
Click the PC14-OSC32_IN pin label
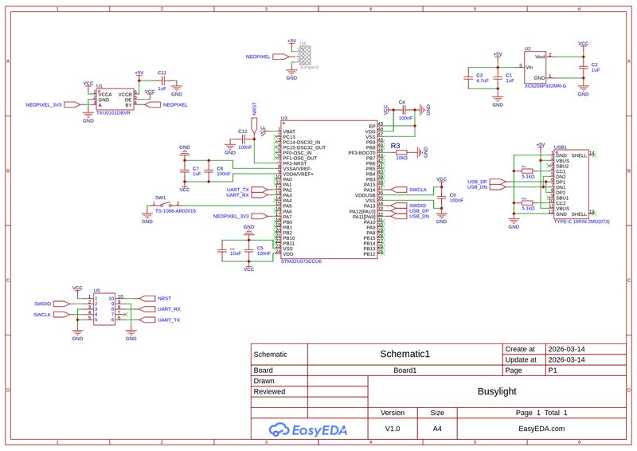pyautogui.click(x=302, y=143)
